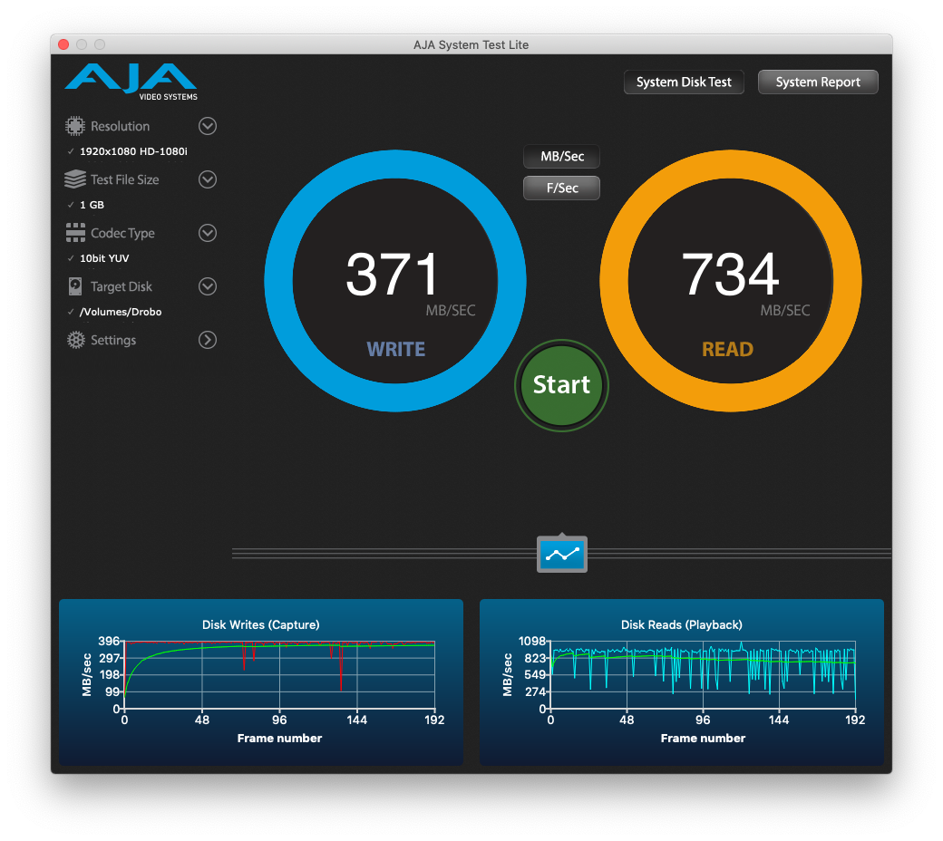Open the System Disk Test tab
Viewport: 943px width, 841px height.
(684, 82)
